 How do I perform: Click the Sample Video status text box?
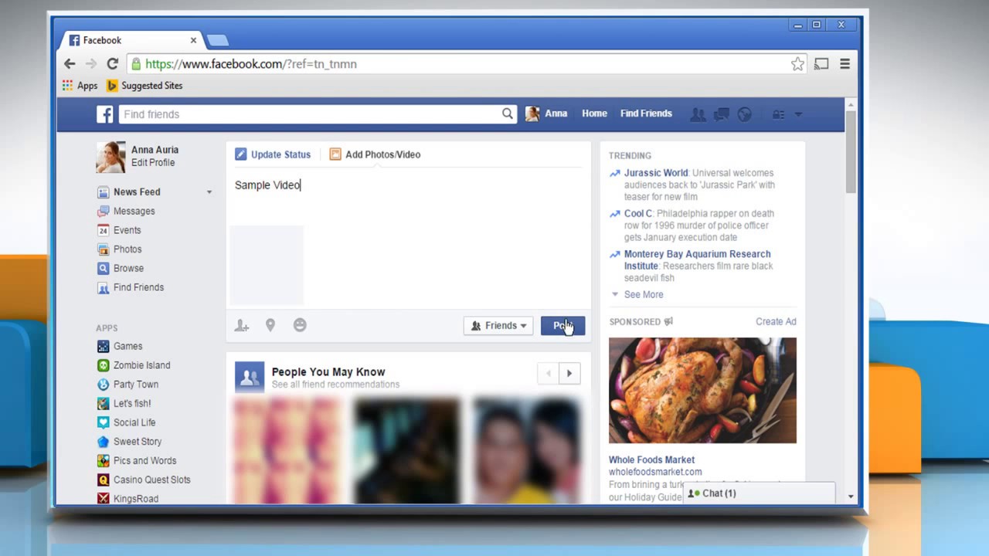pos(408,185)
